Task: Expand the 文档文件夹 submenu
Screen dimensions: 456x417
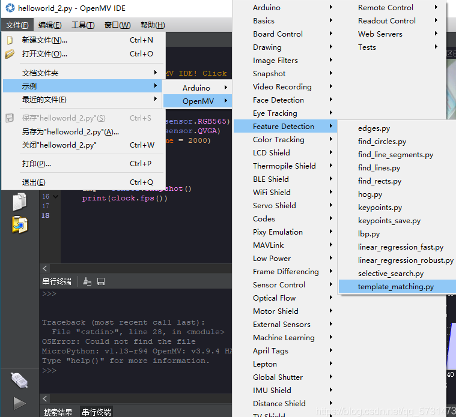Action: pyautogui.click(x=83, y=73)
